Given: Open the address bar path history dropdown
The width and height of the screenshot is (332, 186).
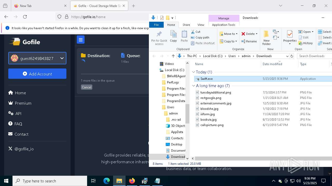Looking at the screenshot, I should tap(287, 56).
